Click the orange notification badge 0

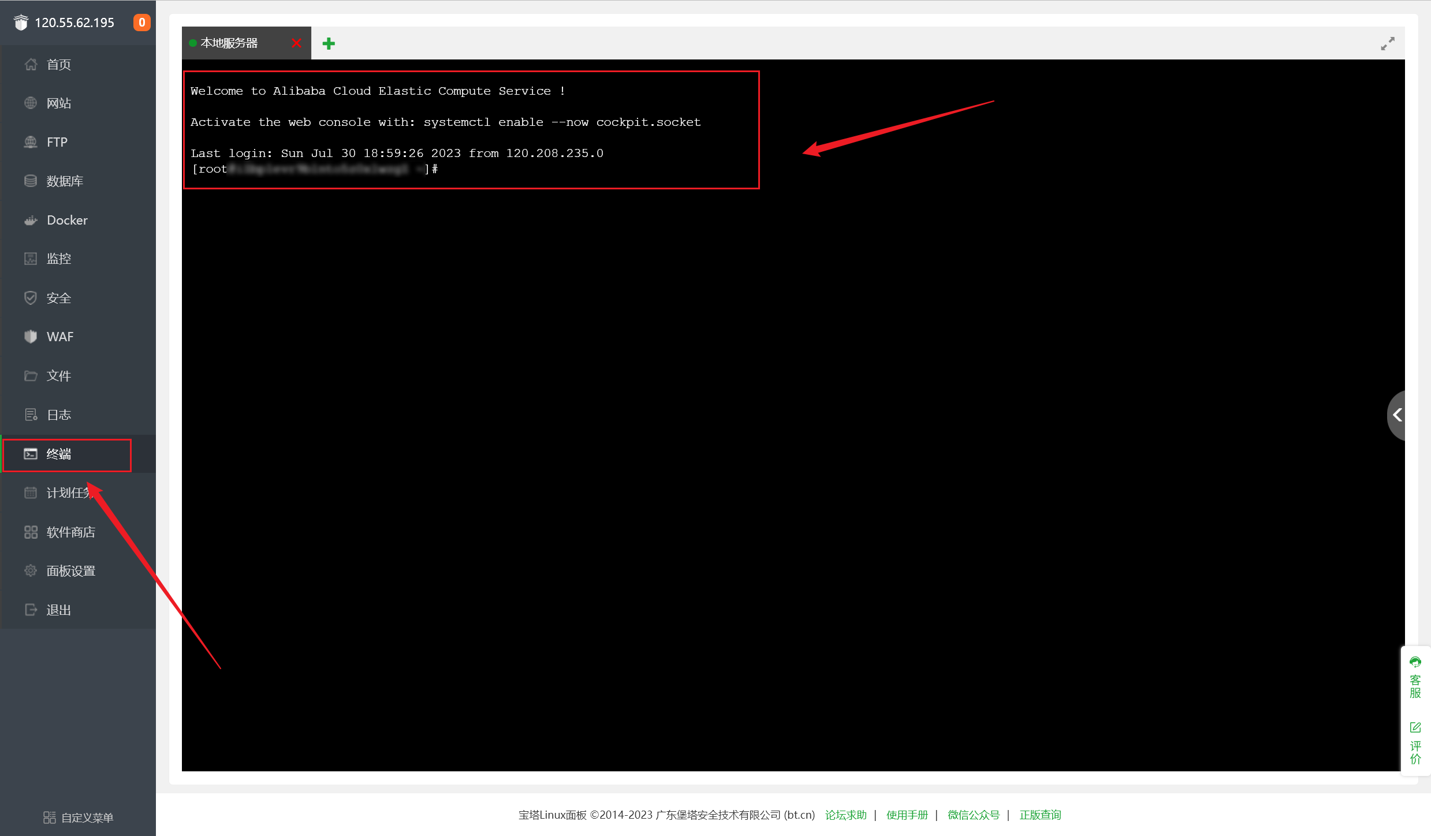pos(142,23)
